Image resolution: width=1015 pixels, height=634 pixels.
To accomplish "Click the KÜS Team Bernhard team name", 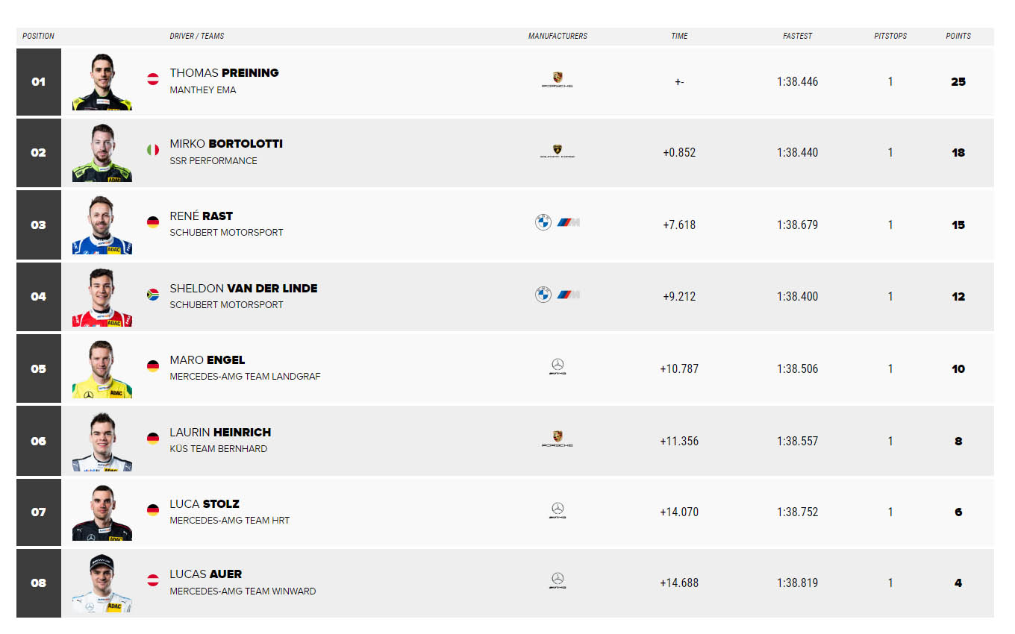I will tap(219, 449).
